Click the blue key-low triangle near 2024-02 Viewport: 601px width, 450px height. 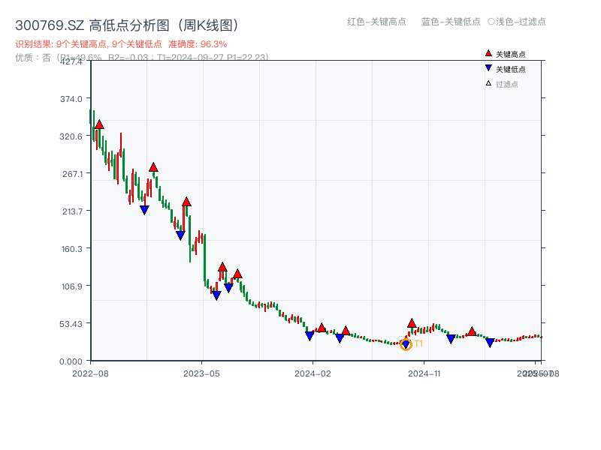point(310,335)
